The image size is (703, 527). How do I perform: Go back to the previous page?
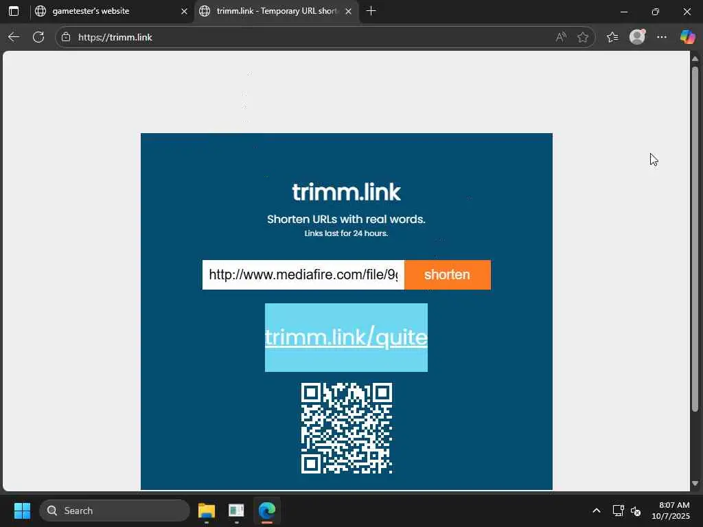tap(14, 37)
